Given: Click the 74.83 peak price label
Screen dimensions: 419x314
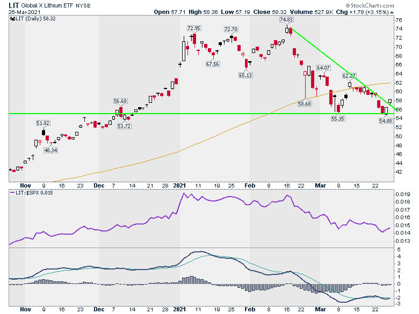Looking at the screenshot, I should (x=286, y=20).
